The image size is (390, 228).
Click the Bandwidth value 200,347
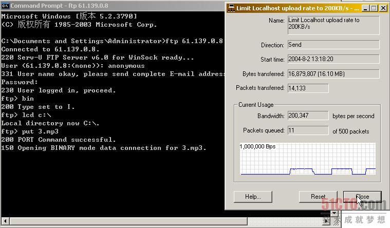tap(308, 116)
